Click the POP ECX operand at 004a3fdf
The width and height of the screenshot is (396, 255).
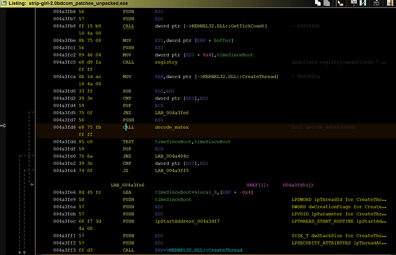tap(159, 149)
